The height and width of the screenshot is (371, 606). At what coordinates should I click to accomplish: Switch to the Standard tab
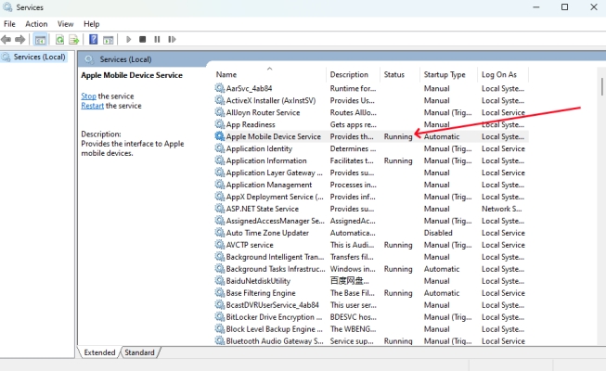(140, 352)
